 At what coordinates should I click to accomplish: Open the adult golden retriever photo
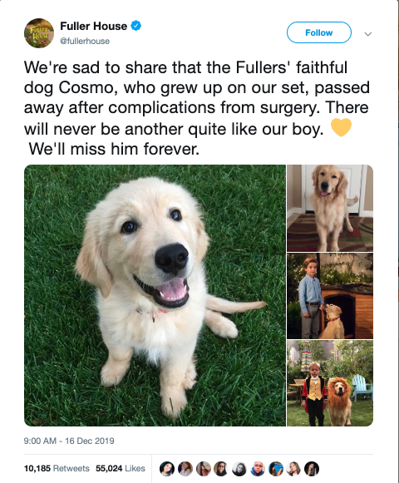tap(330, 208)
